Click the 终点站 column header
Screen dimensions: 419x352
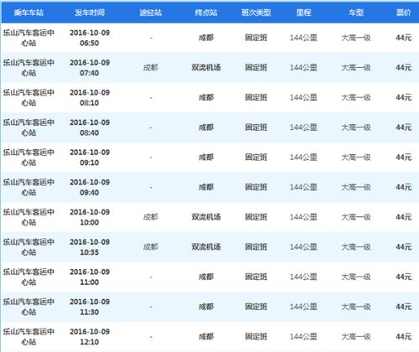click(206, 13)
